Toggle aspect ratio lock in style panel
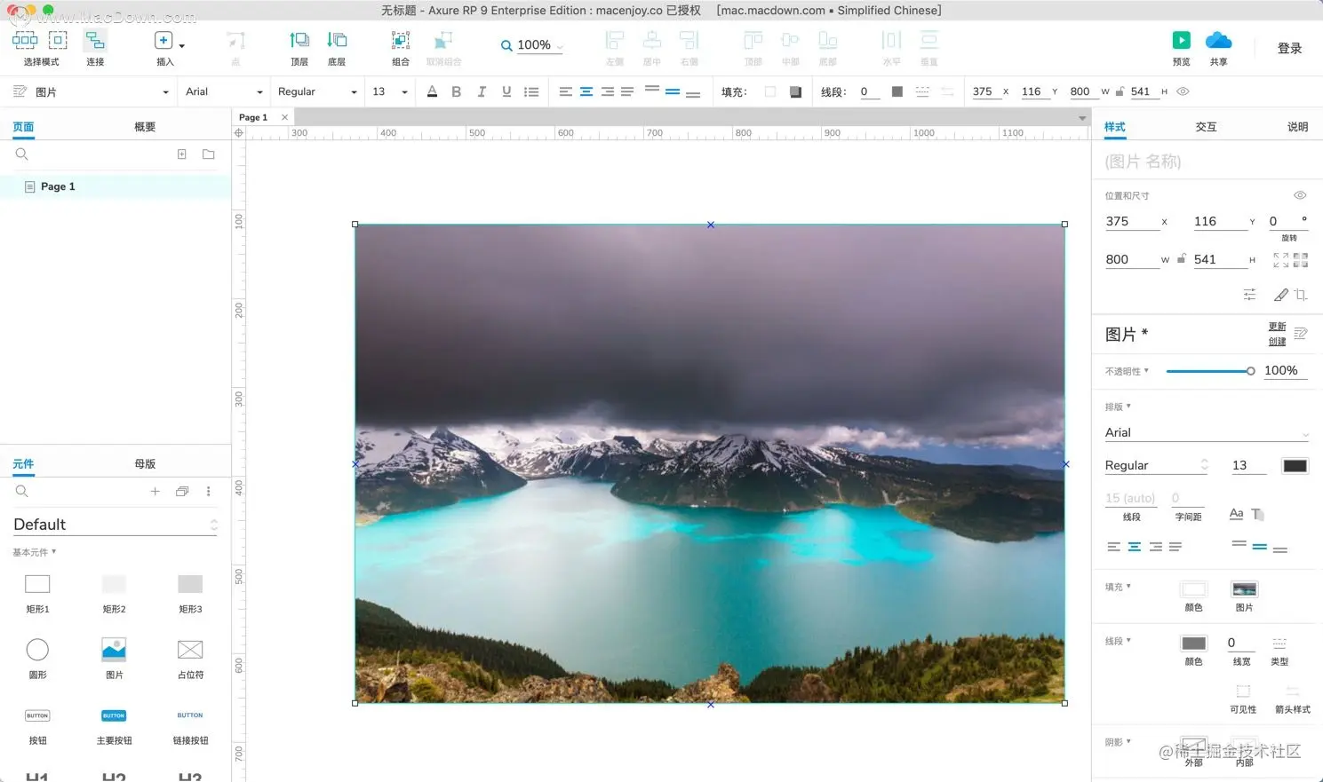The width and height of the screenshot is (1323, 782). pyautogui.click(x=1182, y=259)
